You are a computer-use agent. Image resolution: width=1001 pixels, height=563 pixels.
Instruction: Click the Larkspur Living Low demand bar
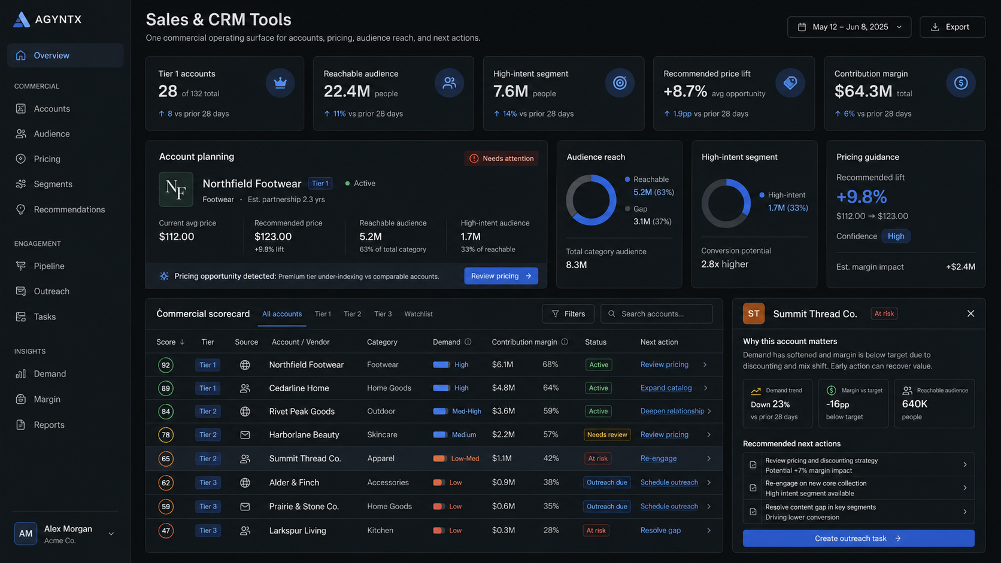pyautogui.click(x=439, y=530)
